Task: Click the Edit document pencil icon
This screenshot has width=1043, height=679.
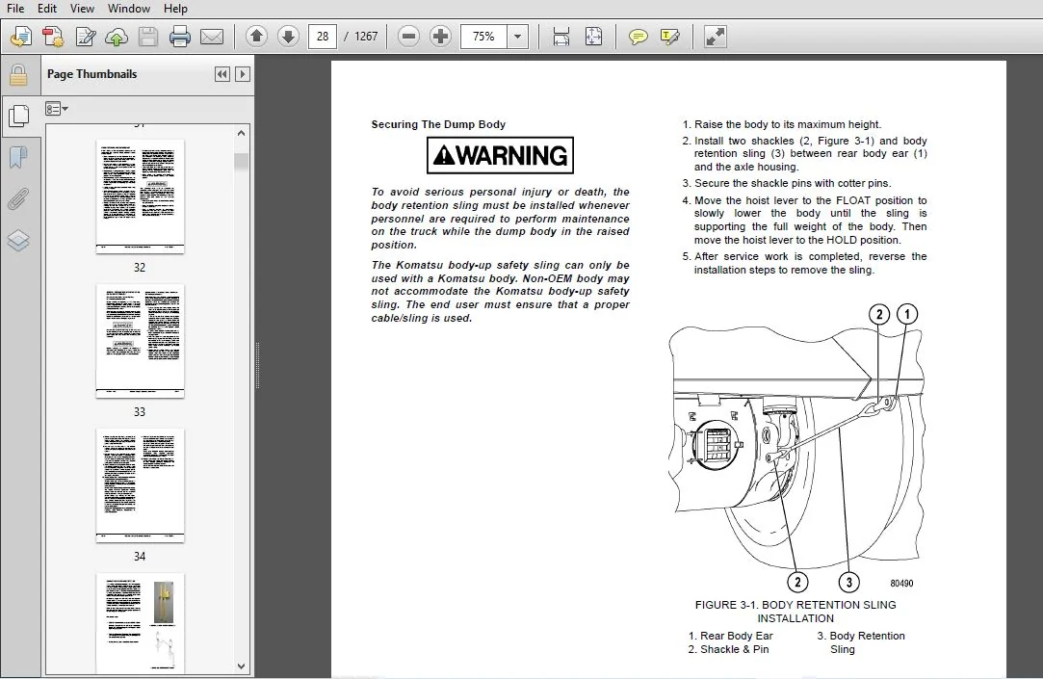Action: (x=85, y=37)
